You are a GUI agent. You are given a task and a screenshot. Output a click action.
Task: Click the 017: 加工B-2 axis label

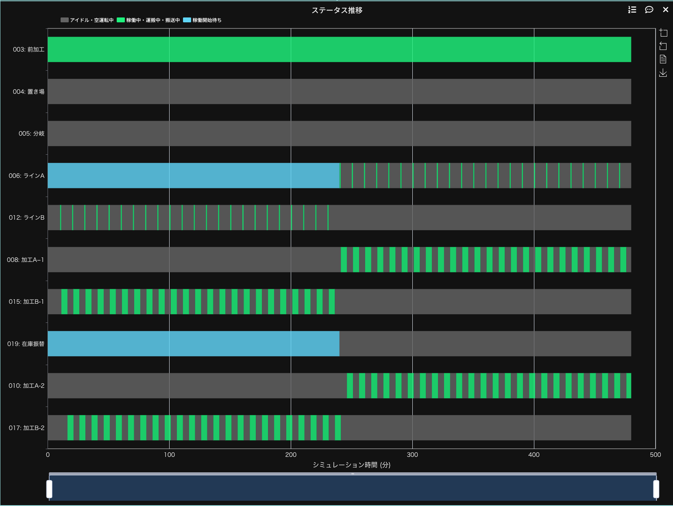(x=26, y=428)
